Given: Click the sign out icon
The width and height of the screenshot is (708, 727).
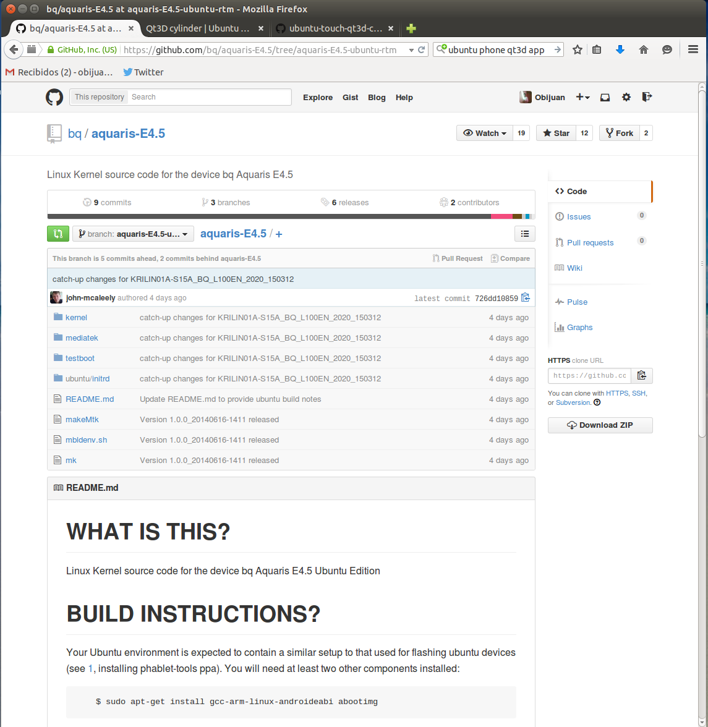Looking at the screenshot, I should pyautogui.click(x=647, y=97).
